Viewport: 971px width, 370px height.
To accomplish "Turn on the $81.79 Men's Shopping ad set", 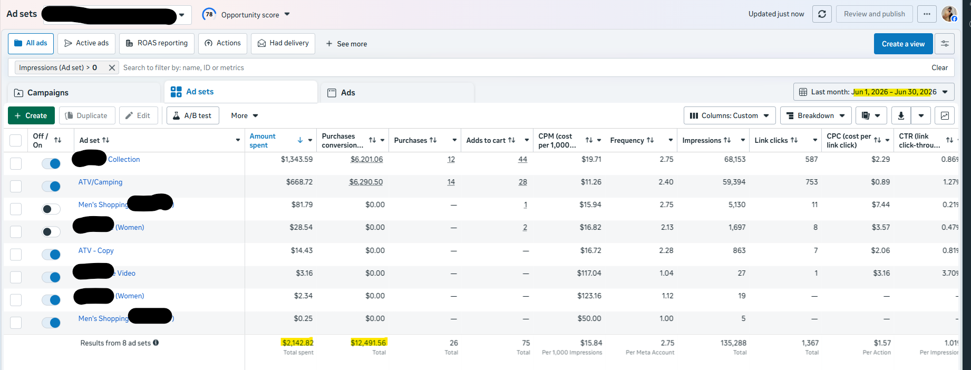I will (51, 209).
